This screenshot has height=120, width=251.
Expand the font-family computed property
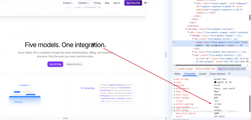click(175, 88)
